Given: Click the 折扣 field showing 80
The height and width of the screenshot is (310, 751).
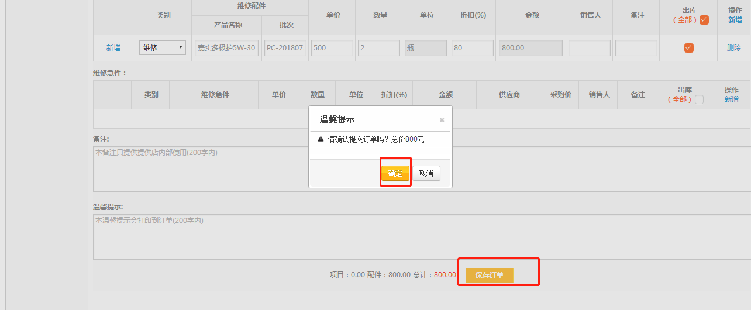Looking at the screenshot, I should click(472, 48).
